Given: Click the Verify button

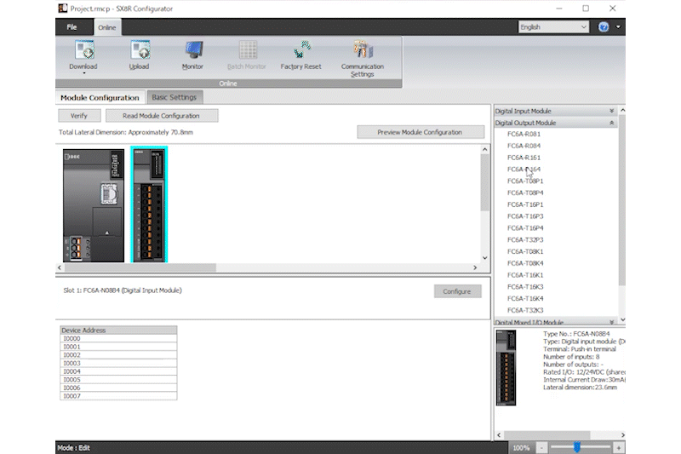Looking at the screenshot, I should (79, 116).
